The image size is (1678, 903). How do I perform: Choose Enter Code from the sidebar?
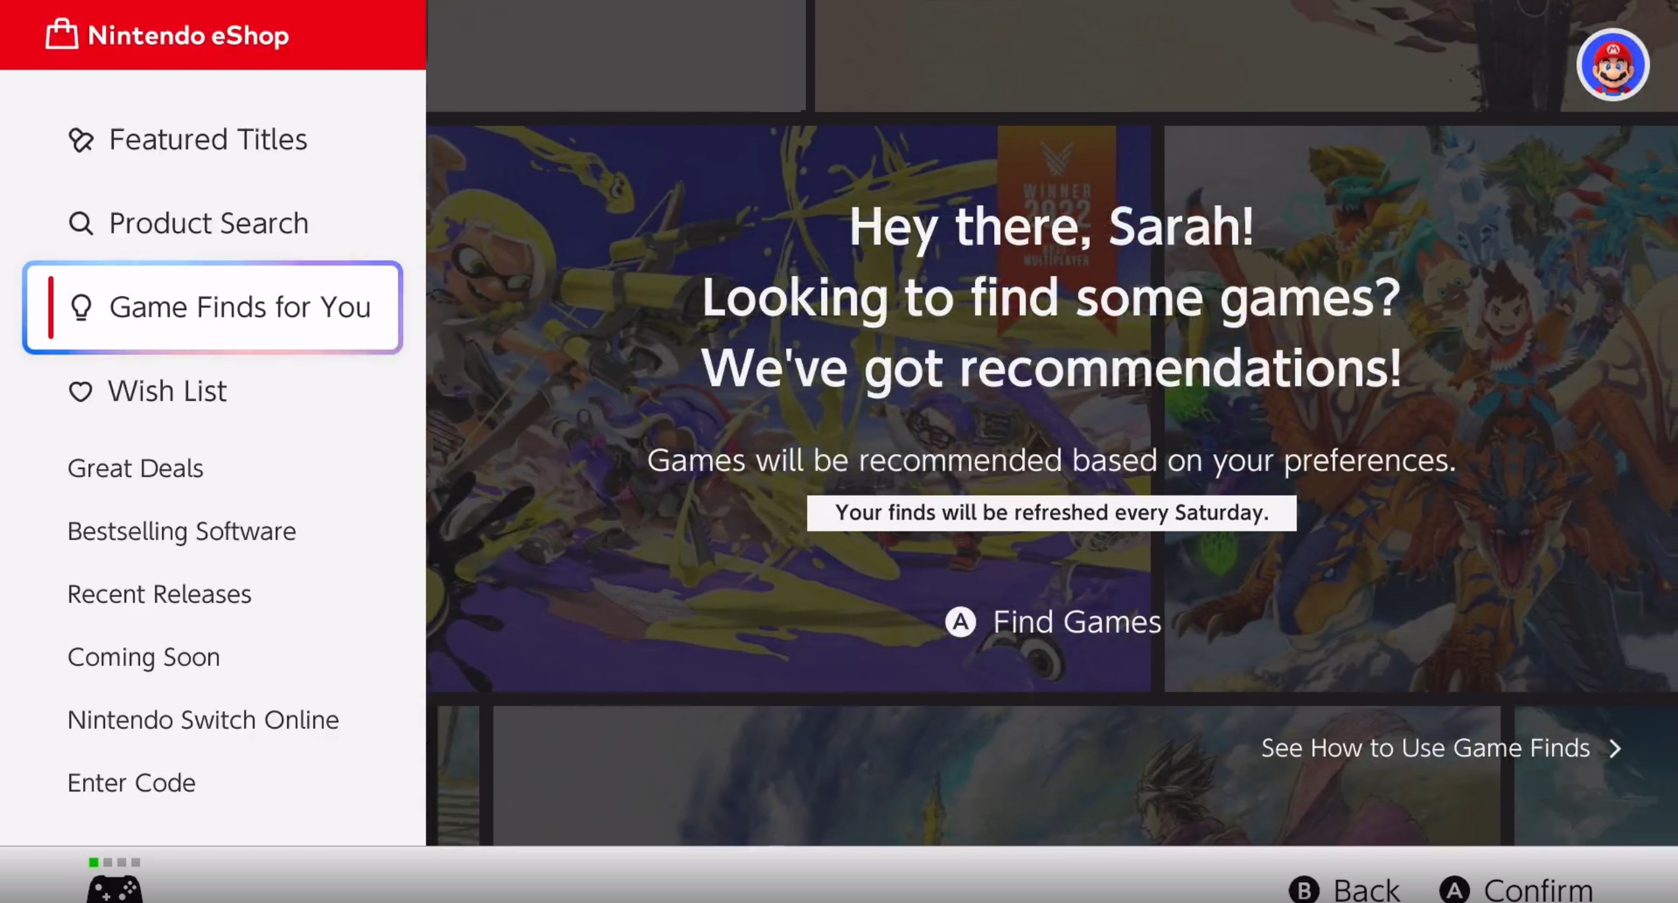132,782
